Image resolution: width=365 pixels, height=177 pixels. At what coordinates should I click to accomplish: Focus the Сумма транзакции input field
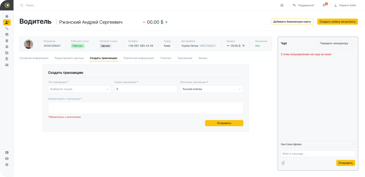click(145, 89)
